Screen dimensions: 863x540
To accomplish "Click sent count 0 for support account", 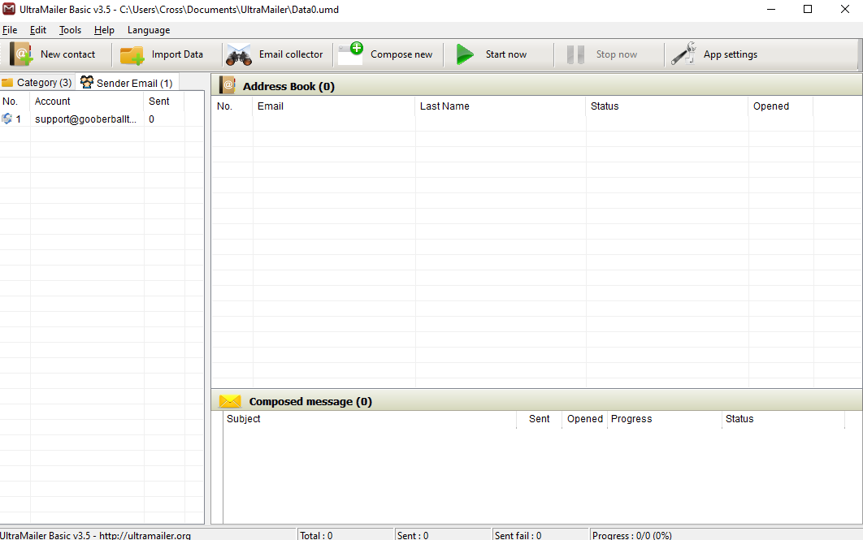I will pyautogui.click(x=151, y=119).
